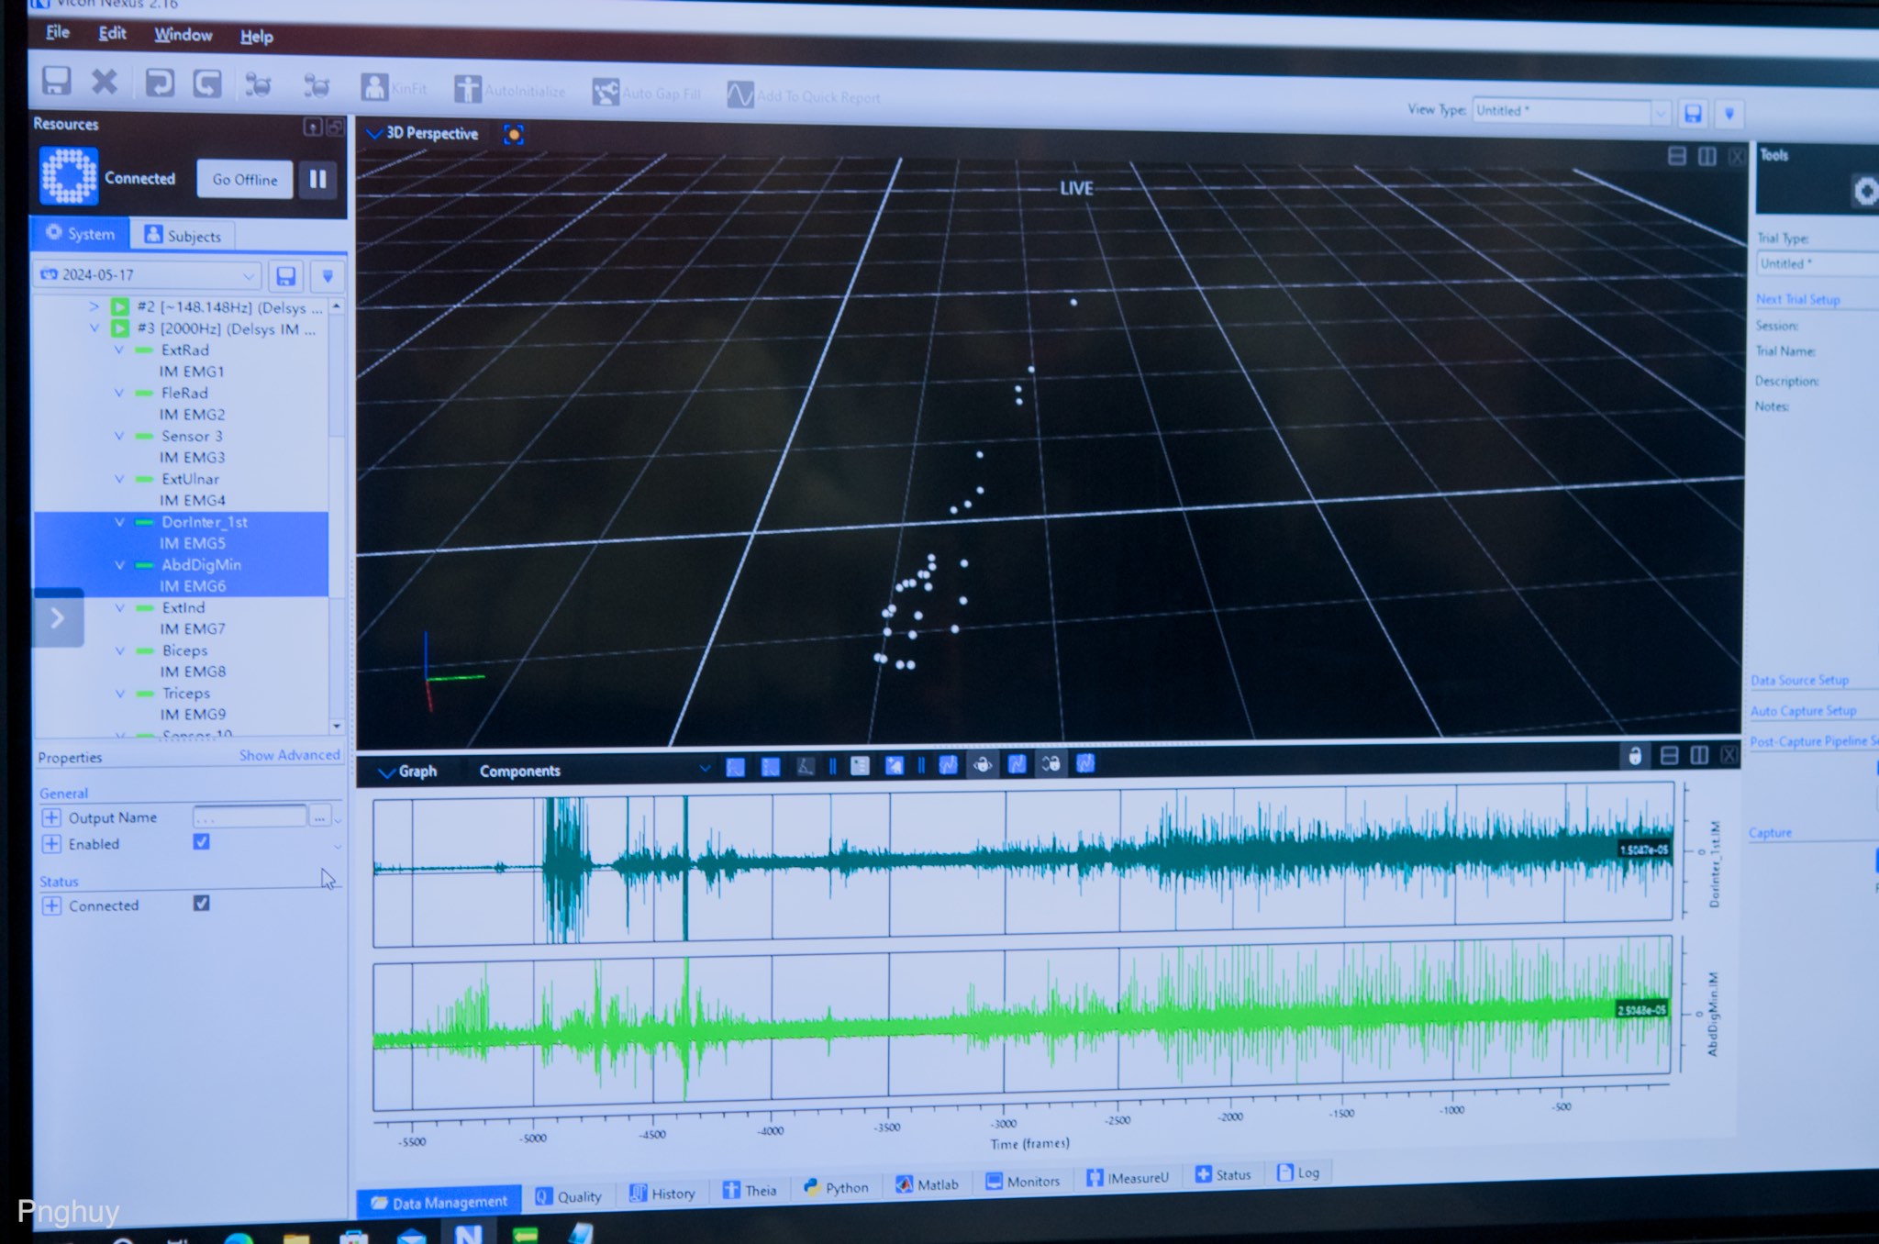Click save view type icon
The image size is (1879, 1244).
pyautogui.click(x=1693, y=113)
